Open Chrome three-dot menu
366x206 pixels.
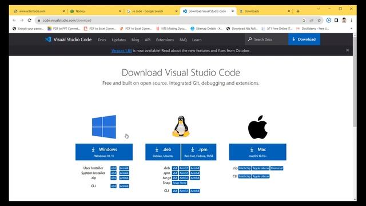(x=351, y=21)
